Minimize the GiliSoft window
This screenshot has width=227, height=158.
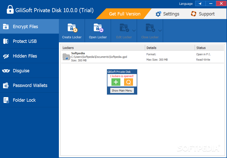point(211,4)
